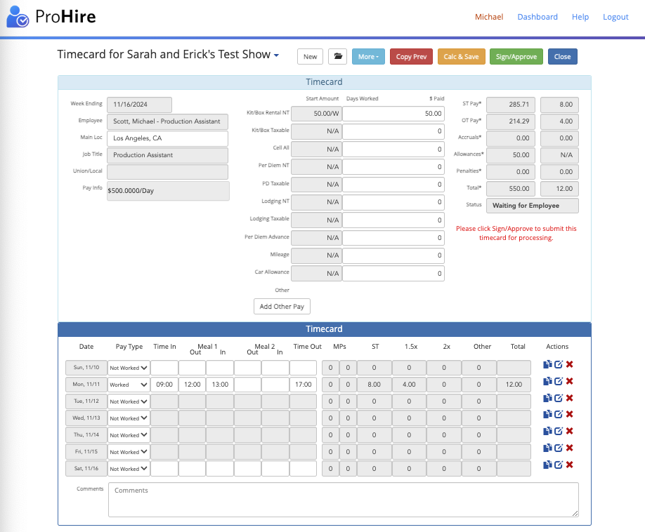
Task: Edit the Wed, 11/13 row
Action: [x=558, y=414]
